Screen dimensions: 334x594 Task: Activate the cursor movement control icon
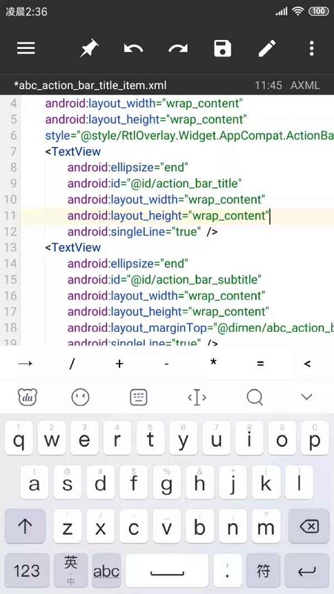[x=197, y=397]
